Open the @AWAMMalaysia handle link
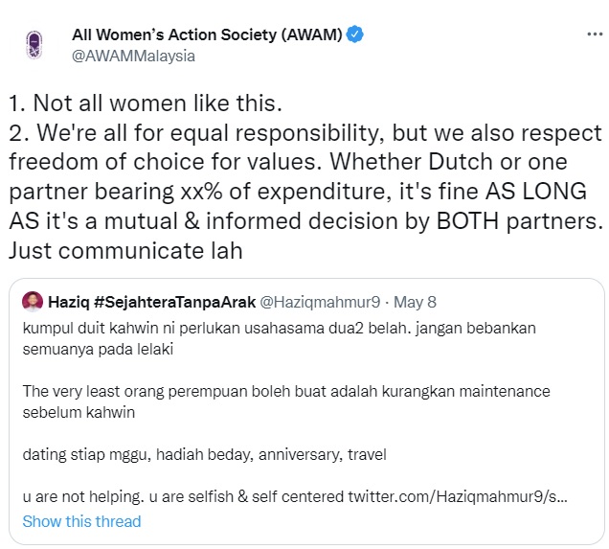The width and height of the screenshot is (609, 549). (x=133, y=56)
